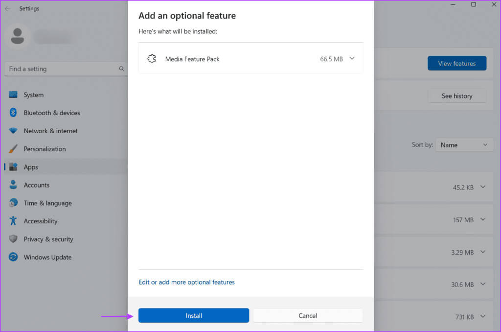
Task: Click the Accessibility figure icon
Action: (13, 221)
